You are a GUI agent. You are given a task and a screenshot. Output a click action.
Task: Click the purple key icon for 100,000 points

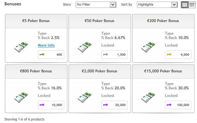[169, 105]
